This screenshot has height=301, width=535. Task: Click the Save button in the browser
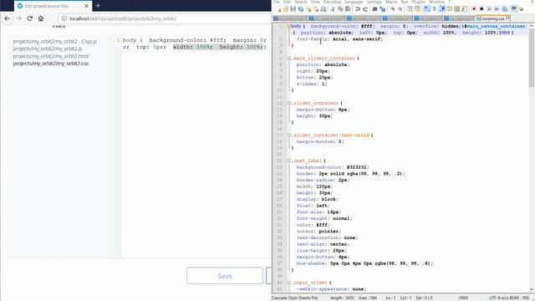click(x=225, y=276)
